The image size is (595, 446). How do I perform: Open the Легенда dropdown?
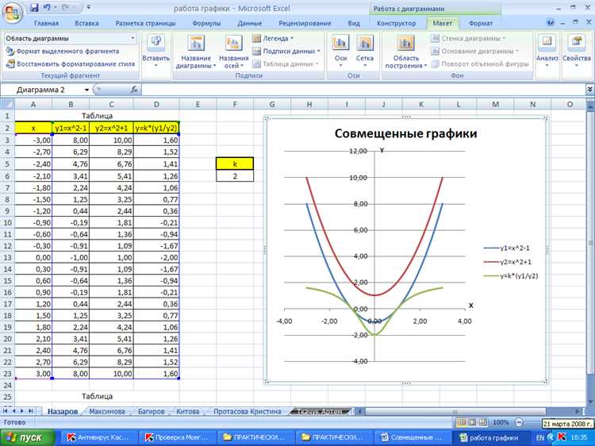click(x=273, y=38)
